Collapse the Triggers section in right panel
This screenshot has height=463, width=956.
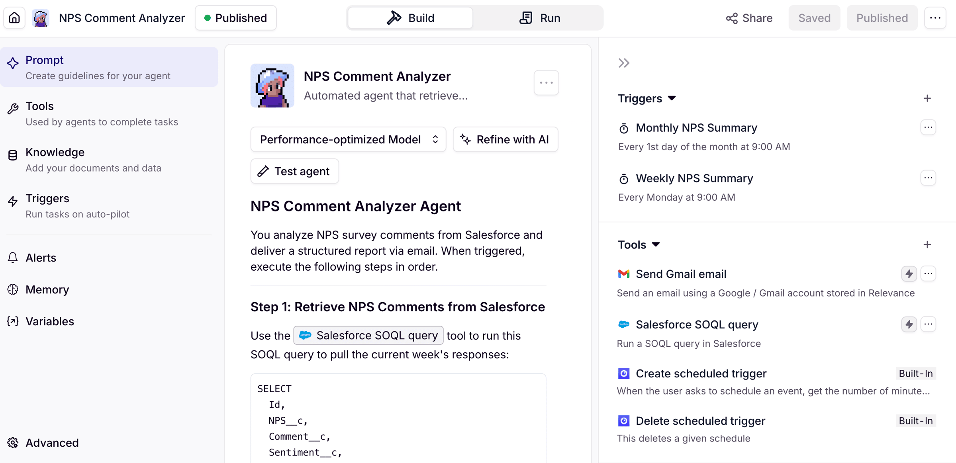pyautogui.click(x=672, y=98)
